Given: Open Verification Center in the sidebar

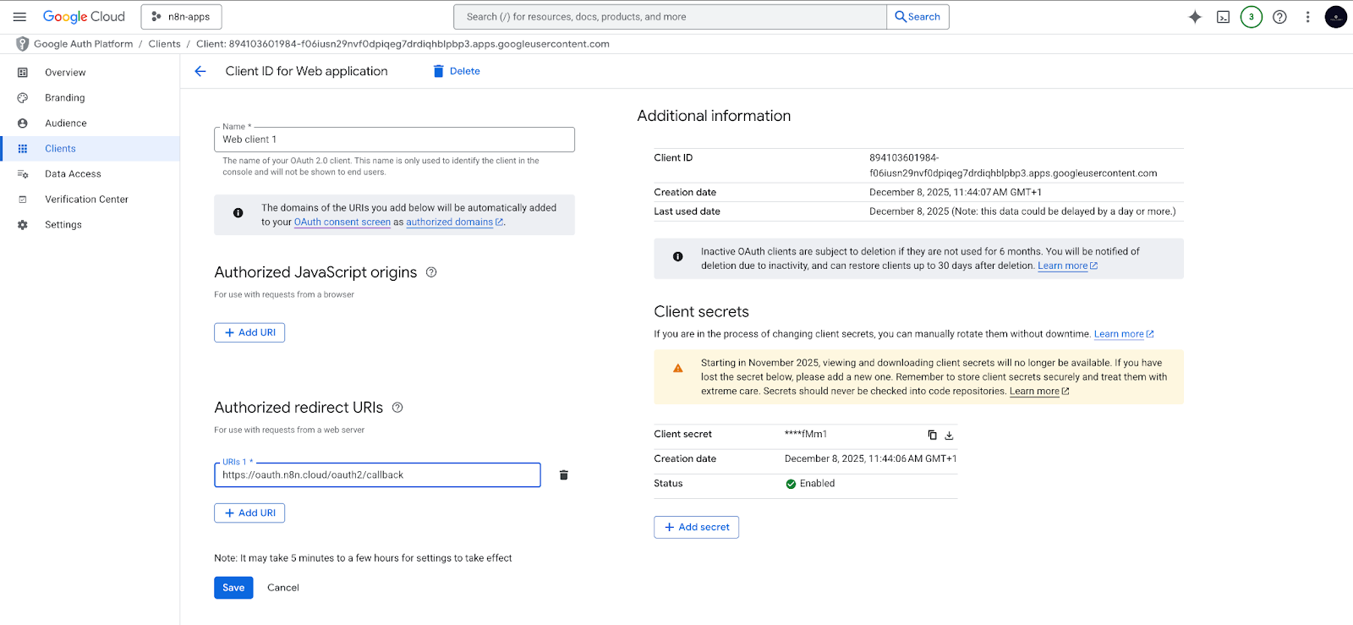Looking at the screenshot, I should tap(90, 200).
